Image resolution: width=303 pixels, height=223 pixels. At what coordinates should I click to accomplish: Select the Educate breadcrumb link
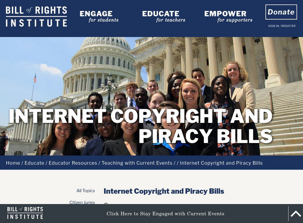[34, 163]
